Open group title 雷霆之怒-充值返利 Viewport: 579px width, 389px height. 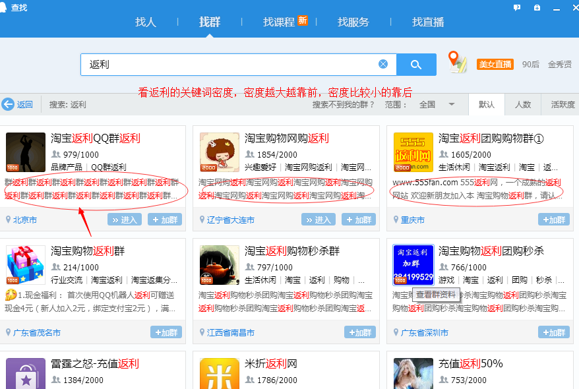pos(95,363)
